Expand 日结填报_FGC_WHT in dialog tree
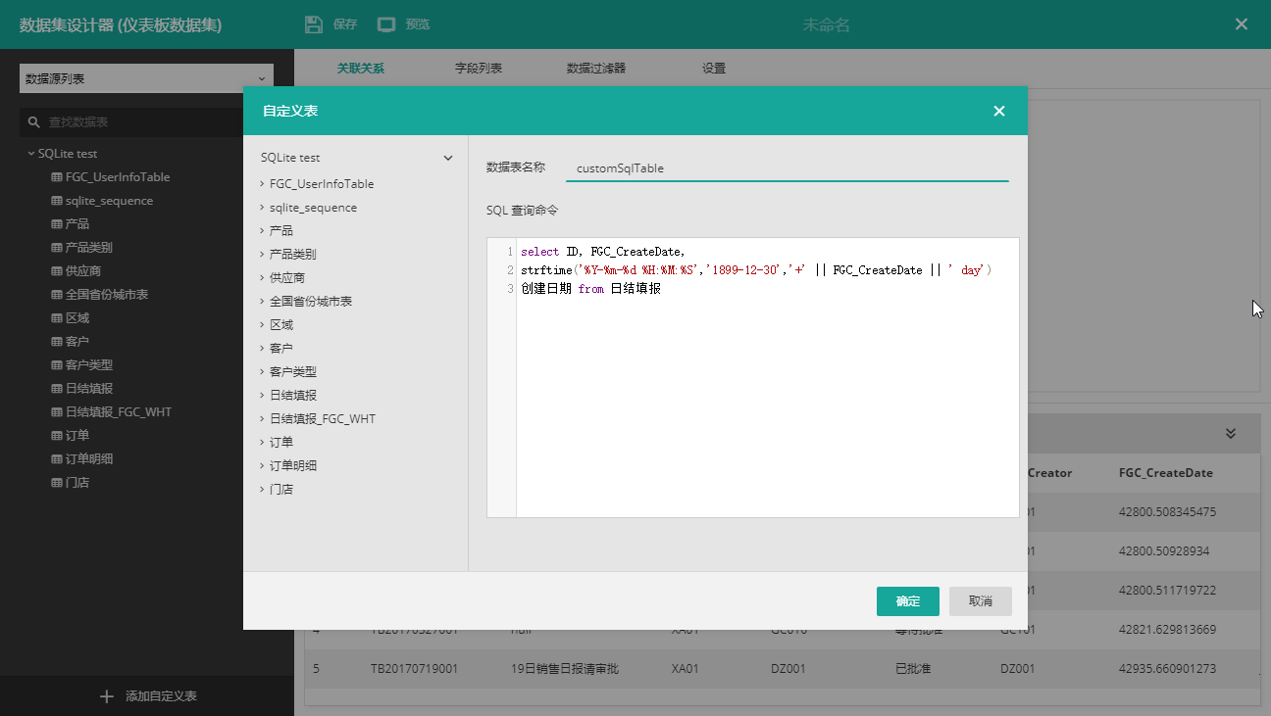This screenshot has width=1271, height=716. (262, 418)
